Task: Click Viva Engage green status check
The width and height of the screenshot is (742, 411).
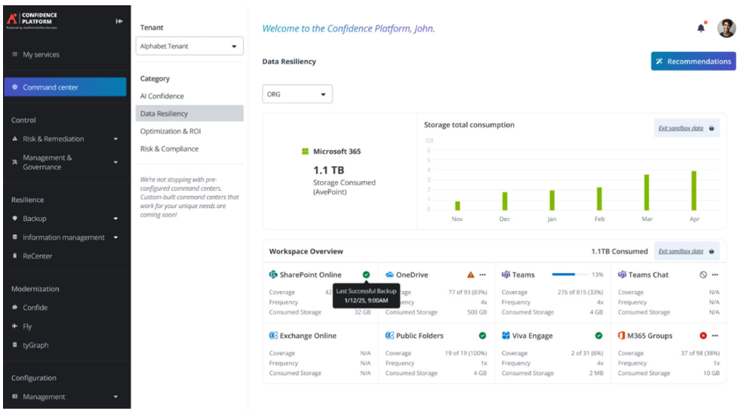Action: pos(599,336)
